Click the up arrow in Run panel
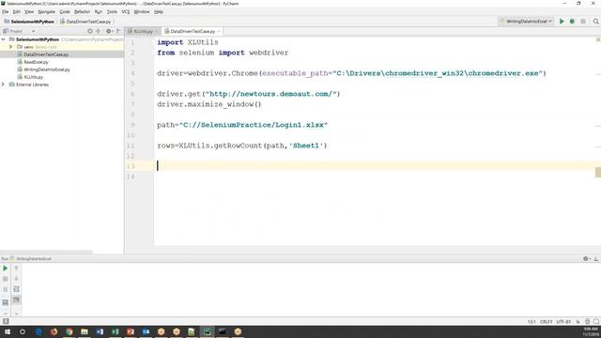 (x=16, y=269)
